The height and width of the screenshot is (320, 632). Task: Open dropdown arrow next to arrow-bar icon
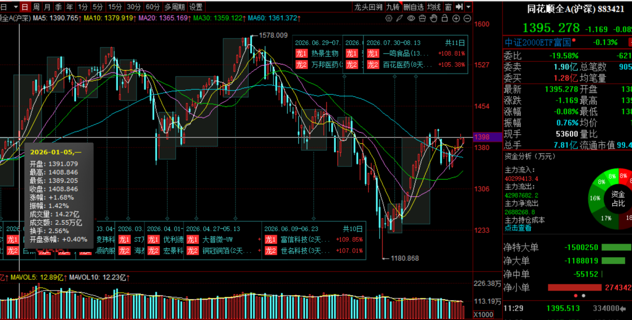coord(469,7)
